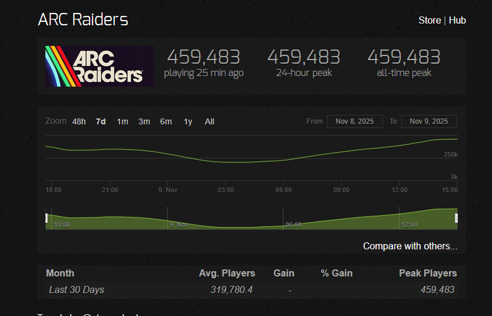Click the navigator chart near 06:00
This screenshot has width=492, height=316.
click(293, 225)
